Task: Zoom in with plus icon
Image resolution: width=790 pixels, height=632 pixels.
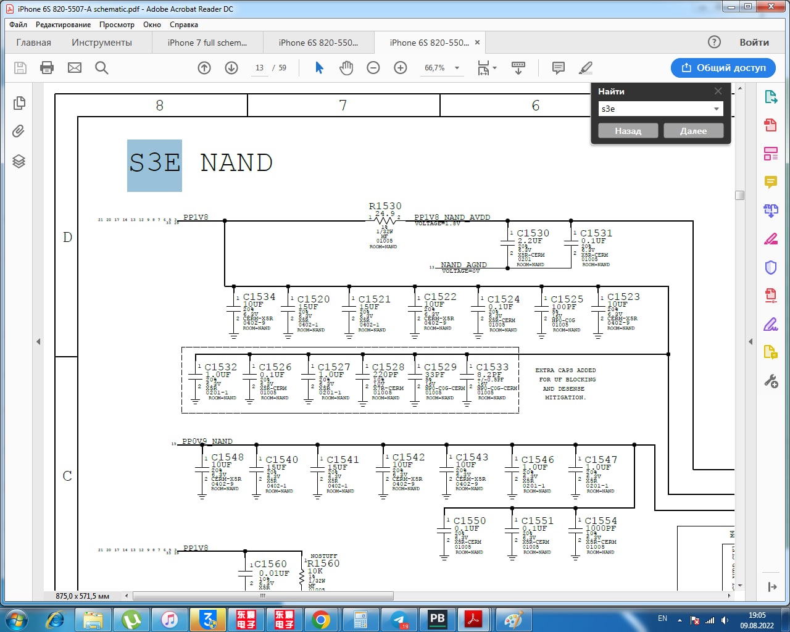Action: click(401, 68)
